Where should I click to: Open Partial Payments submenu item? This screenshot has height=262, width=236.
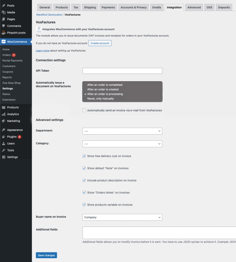pos(12,61)
